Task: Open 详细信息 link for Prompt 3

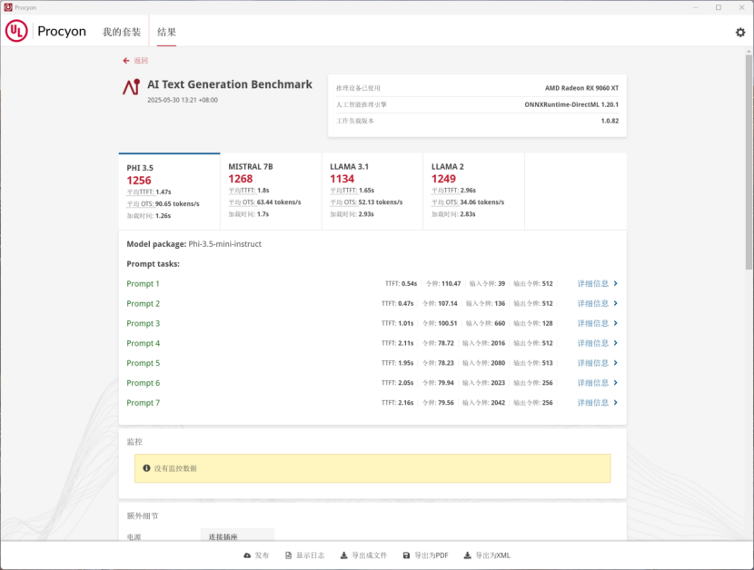Action: coord(593,323)
